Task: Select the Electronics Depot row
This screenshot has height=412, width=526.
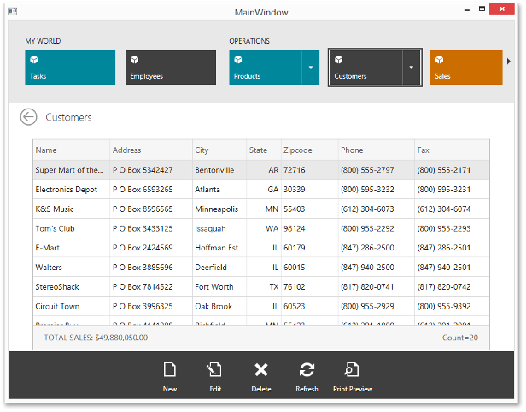Action: click(x=67, y=190)
